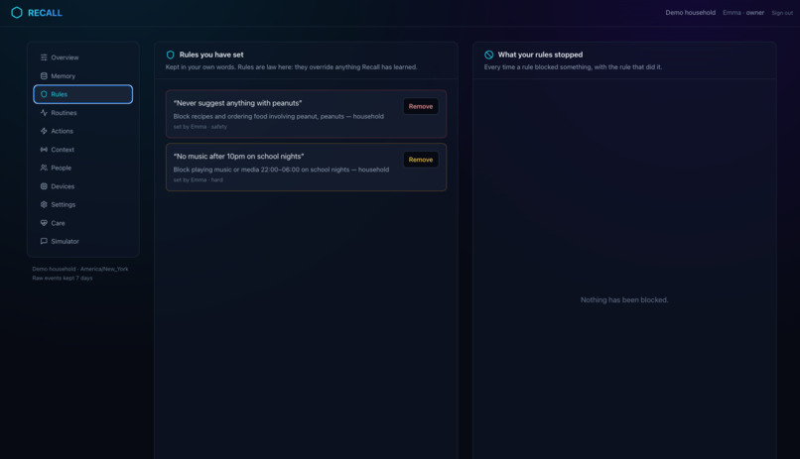Click the Emma · owner label

(x=743, y=13)
